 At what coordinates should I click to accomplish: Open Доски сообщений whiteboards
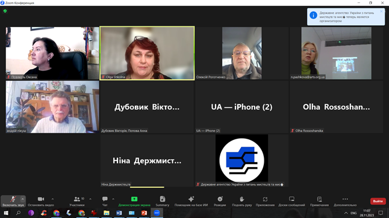(x=291, y=201)
